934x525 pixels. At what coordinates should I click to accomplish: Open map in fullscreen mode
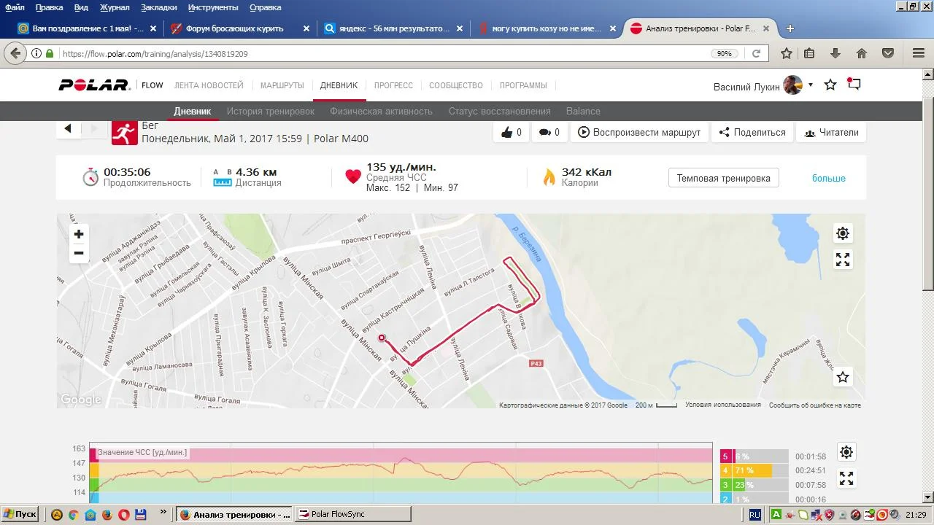(x=843, y=260)
